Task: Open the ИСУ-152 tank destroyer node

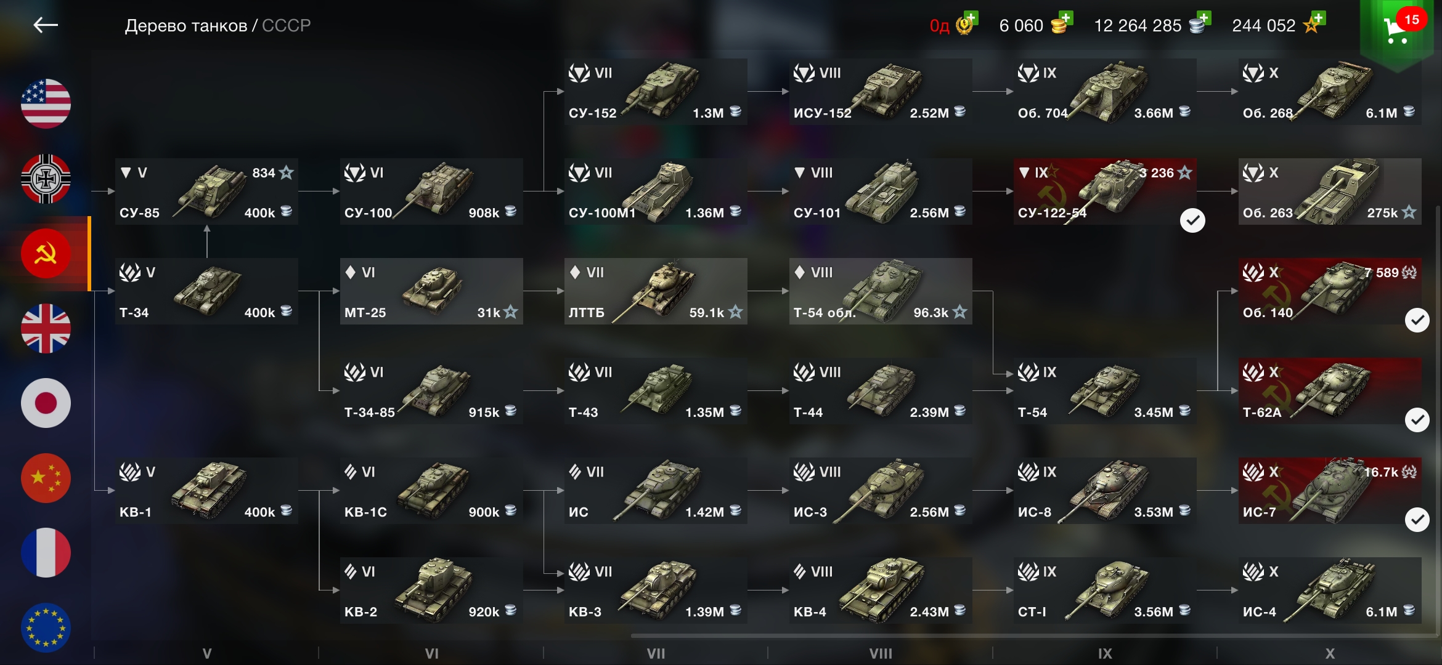Action: tap(881, 92)
